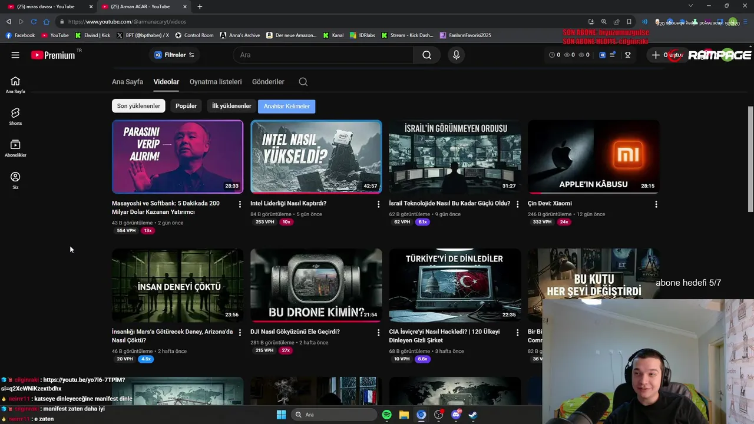Screen dimensions: 754x424
Task: Open Discord from the taskbar
Action: 456,415
